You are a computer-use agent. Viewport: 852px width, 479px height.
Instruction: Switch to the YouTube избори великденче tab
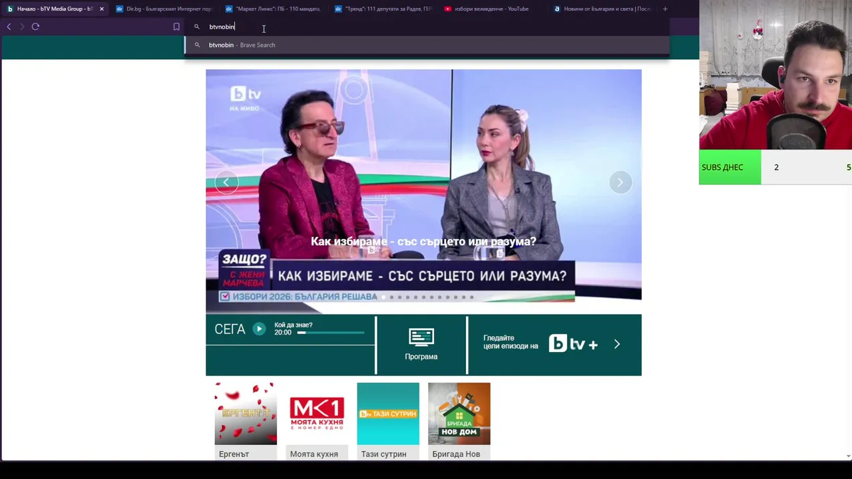pyautogui.click(x=492, y=9)
